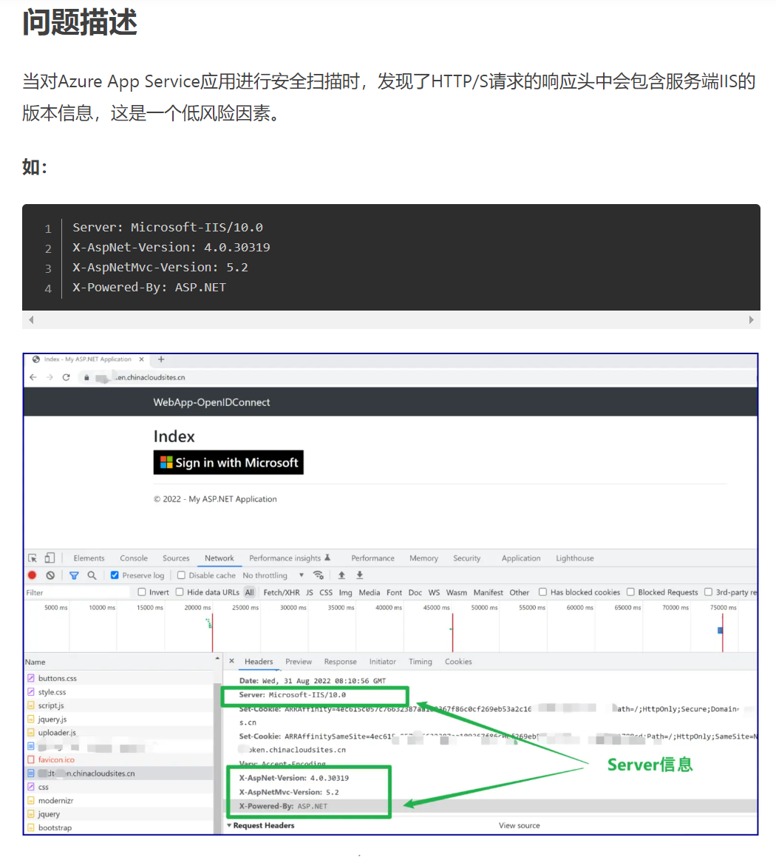Select style.css request row

(119, 692)
